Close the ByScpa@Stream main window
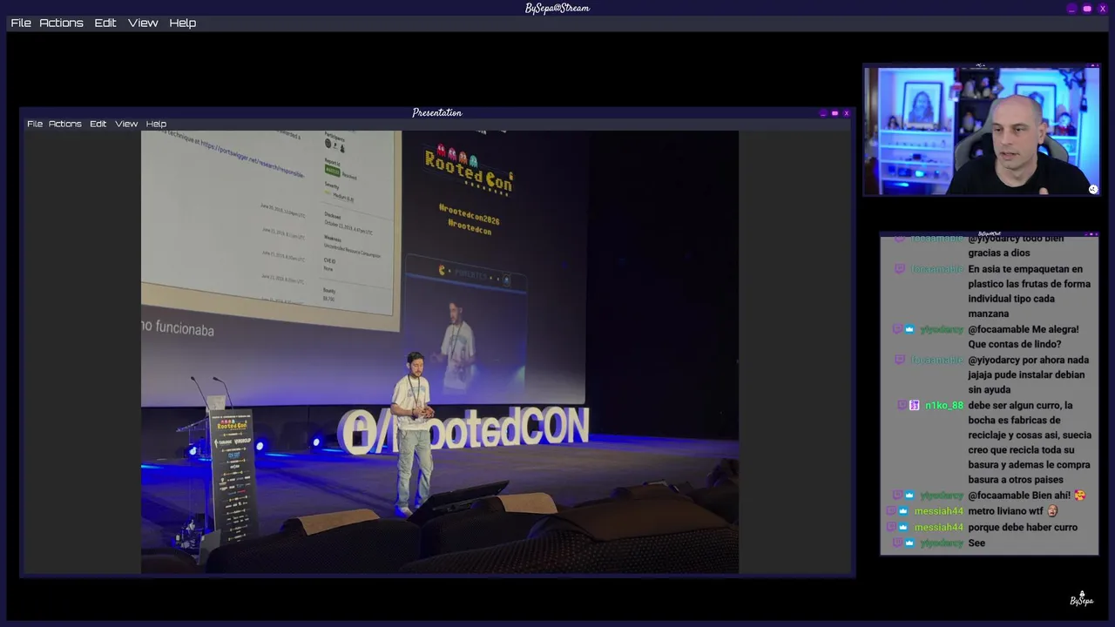This screenshot has width=1115, height=627. [1102, 9]
